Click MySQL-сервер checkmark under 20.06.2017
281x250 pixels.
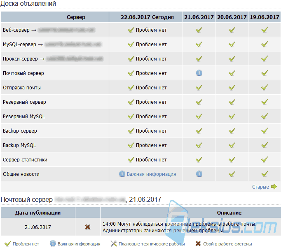tap(232, 44)
